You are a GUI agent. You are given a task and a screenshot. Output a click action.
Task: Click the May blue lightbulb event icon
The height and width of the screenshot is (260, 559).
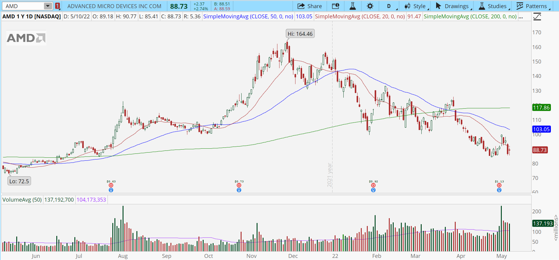click(499, 190)
